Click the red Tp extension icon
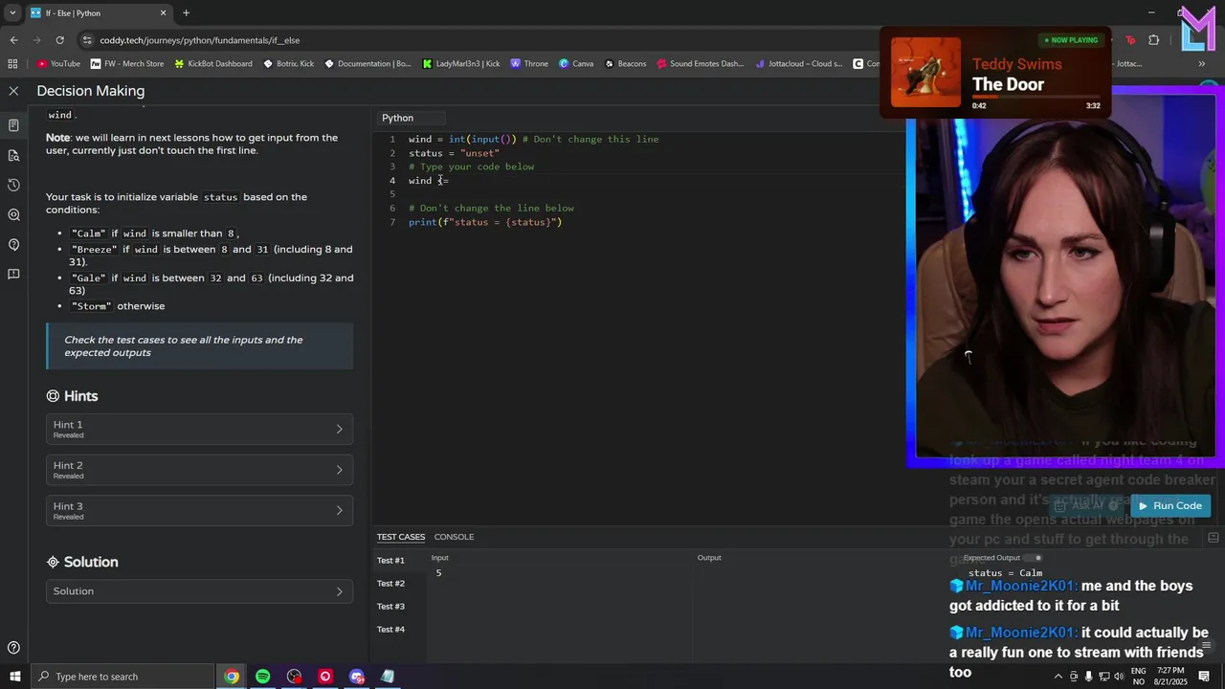 [1130, 40]
